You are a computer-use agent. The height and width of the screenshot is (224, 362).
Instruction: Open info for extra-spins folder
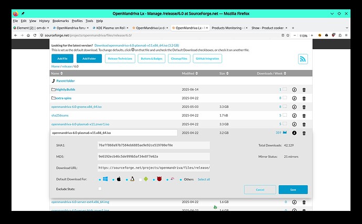(x=294, y=98)
